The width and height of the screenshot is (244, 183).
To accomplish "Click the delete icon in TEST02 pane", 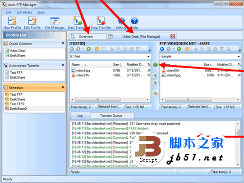I will pos(132,49).
